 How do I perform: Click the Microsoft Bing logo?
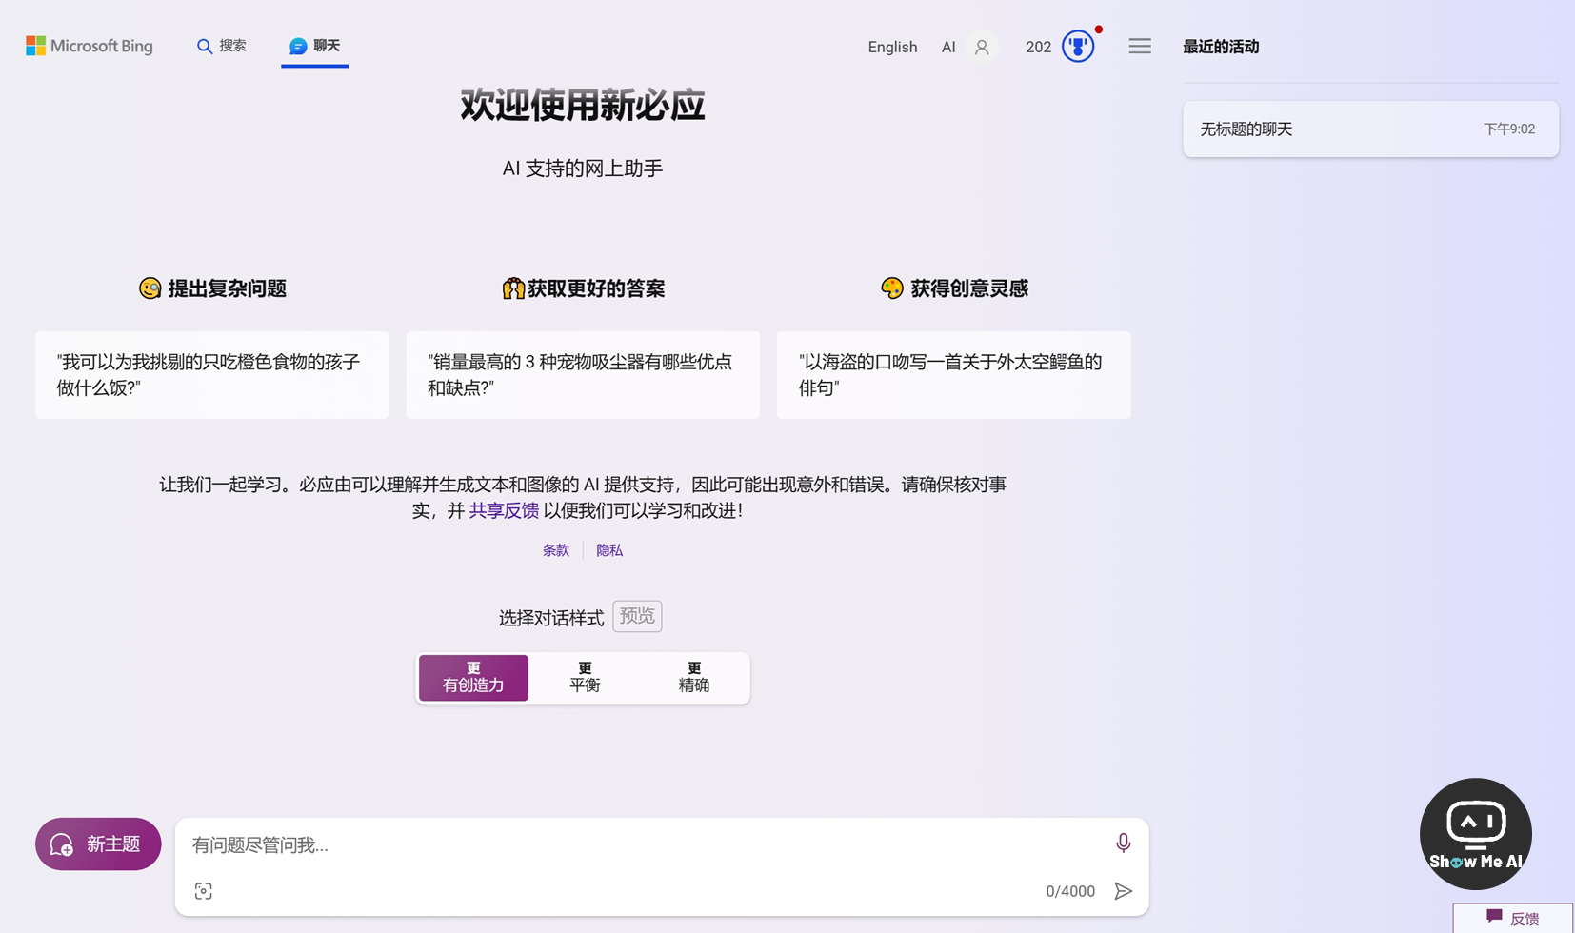(x=90, y=46)
